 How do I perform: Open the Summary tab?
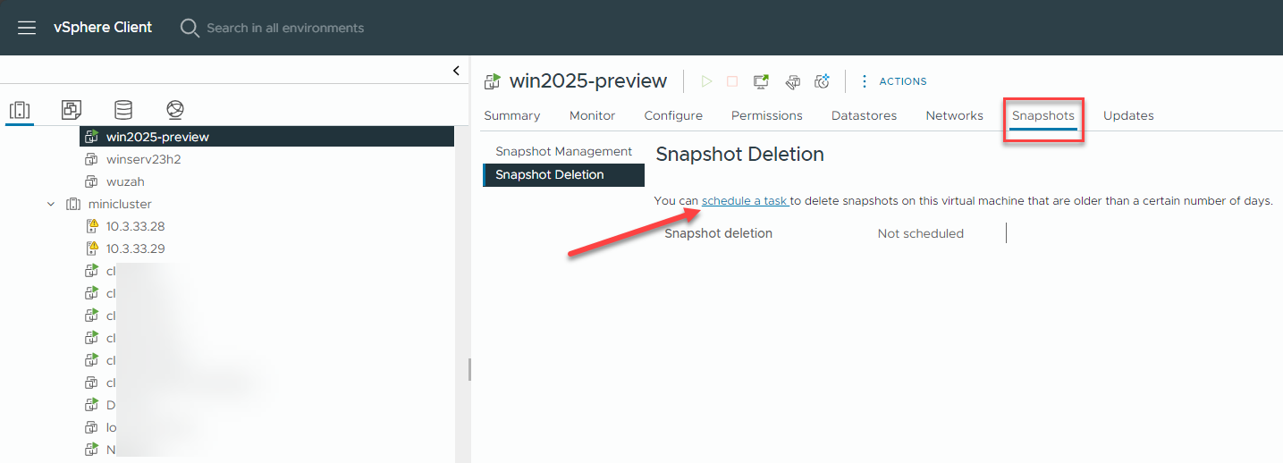pos(512,115)
